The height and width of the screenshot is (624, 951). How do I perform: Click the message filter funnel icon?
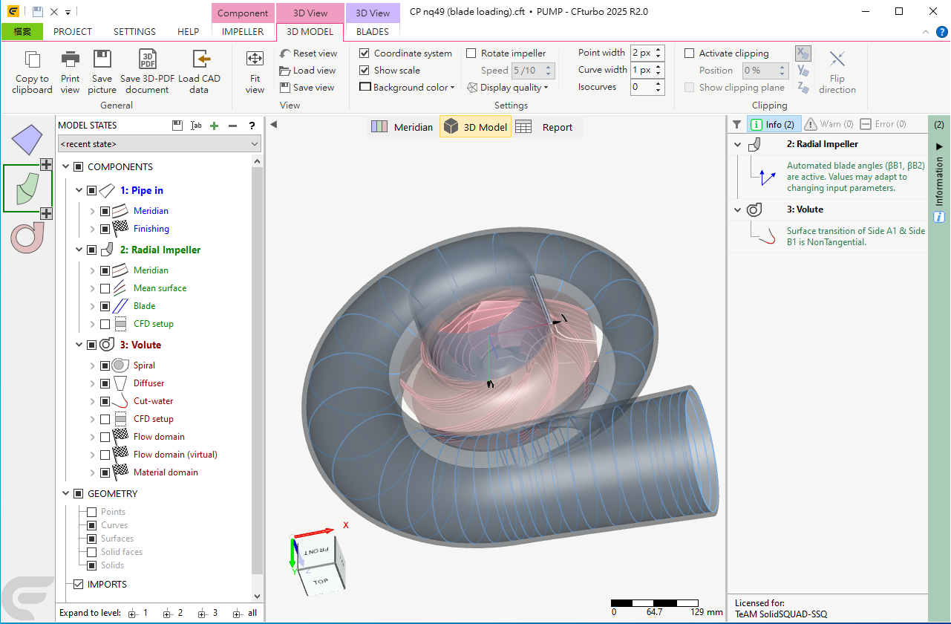pyautogui.click(x=737, y=125)
